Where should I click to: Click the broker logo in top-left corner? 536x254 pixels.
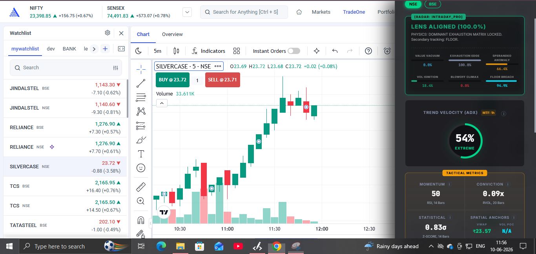tap(15, 12)
